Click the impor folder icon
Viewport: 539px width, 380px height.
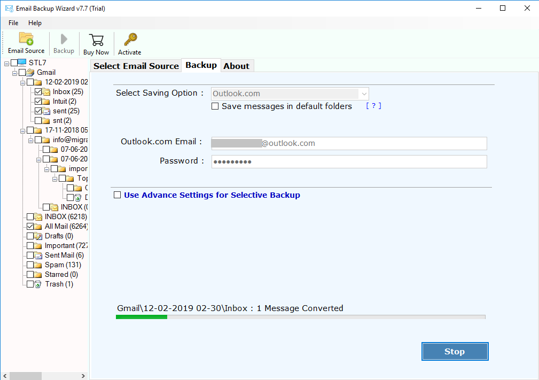(x=62, y=169)
